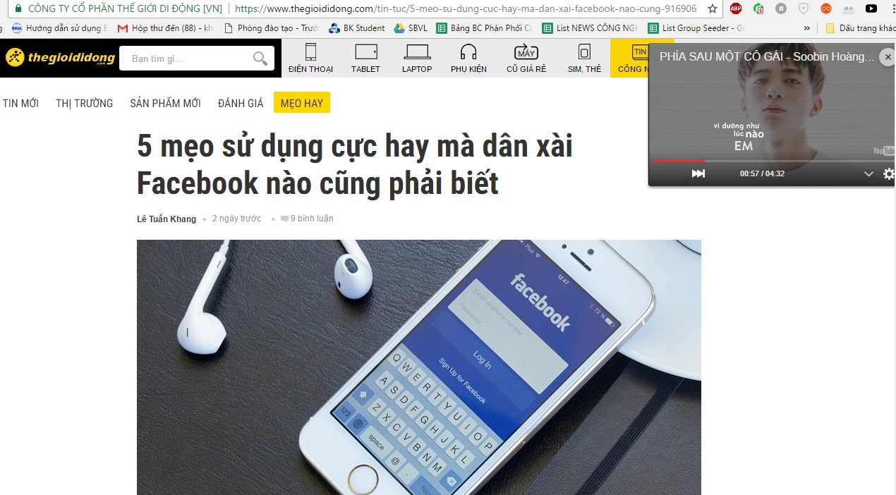Open the CŨ GIÁ RẺ category
Viewport: 896px width, 495px height.
[526, 58]
